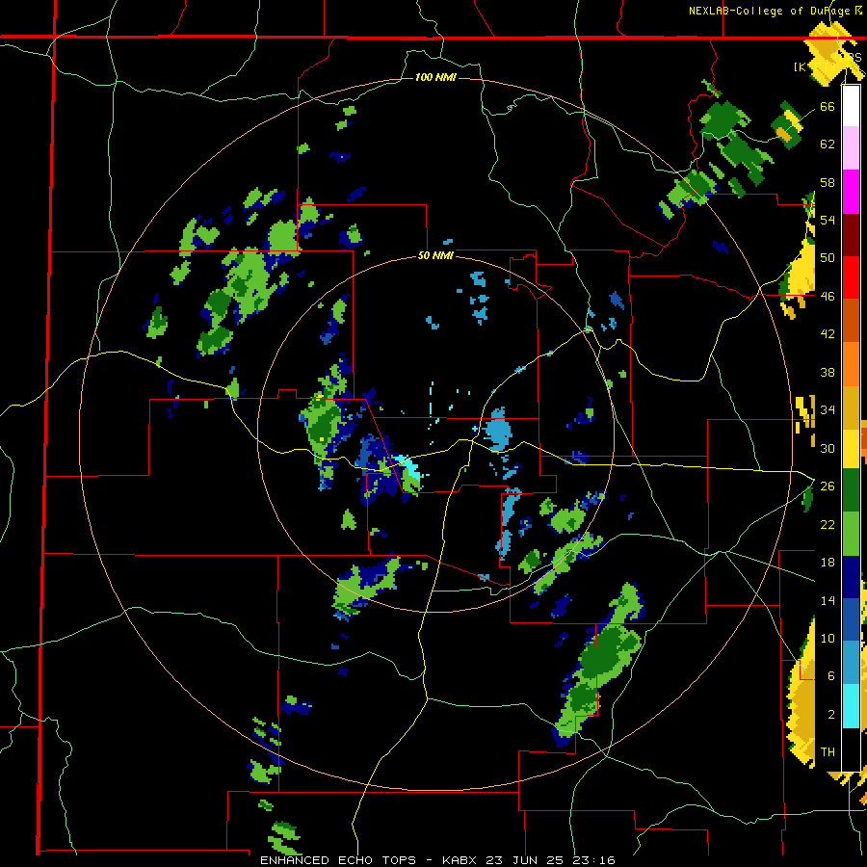Click the 10 value on the legend
The image size is (867, 867).
click(828, 638)
